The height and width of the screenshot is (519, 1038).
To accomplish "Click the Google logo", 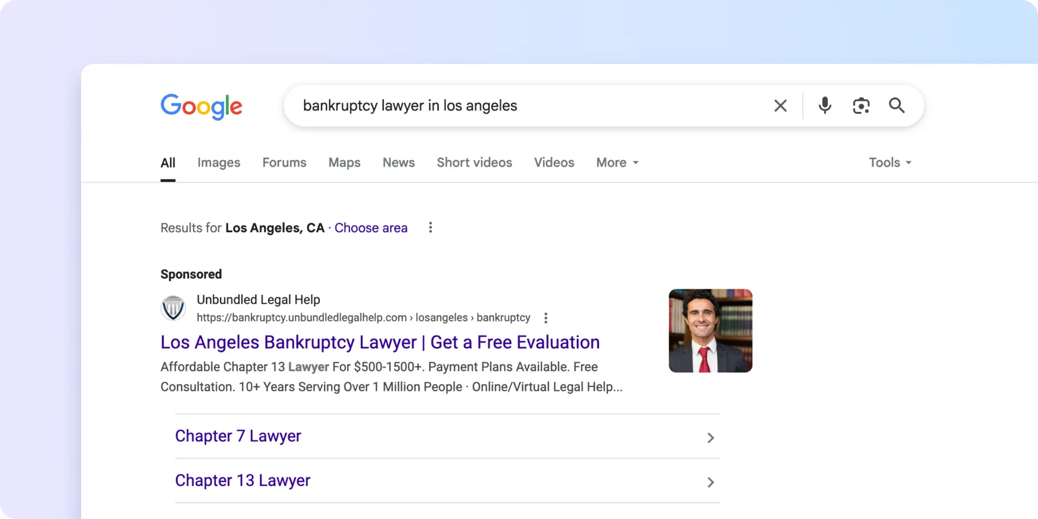I will [x=201, y=107].
